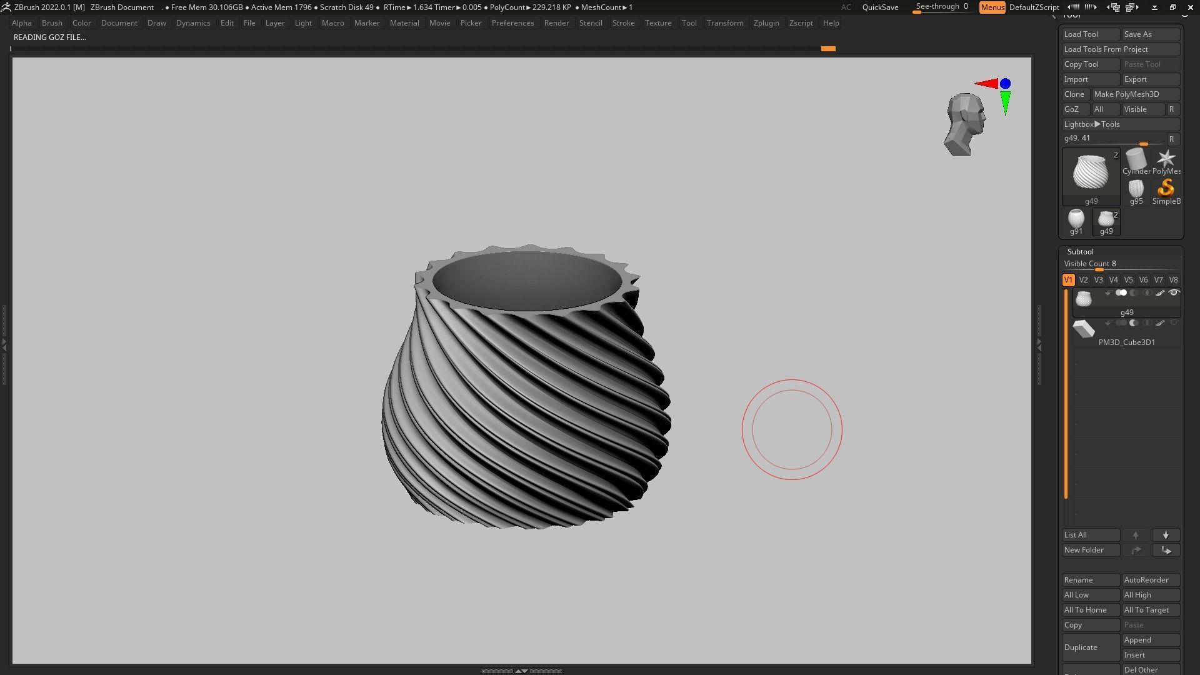Click the previous window arrangement icon
Screen dimensions: 1200x675
pos(1114,7)
